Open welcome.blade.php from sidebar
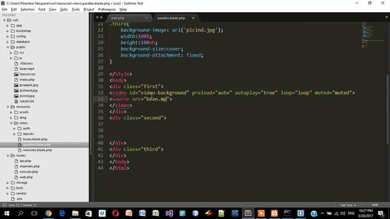This screenshot has height=219, width=390. point(37,150)
